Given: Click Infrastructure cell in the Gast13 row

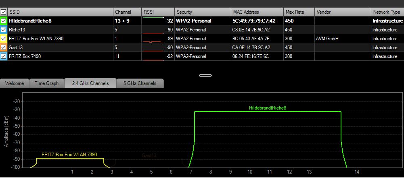Looking at the screenshot, I should pos(387,48).
